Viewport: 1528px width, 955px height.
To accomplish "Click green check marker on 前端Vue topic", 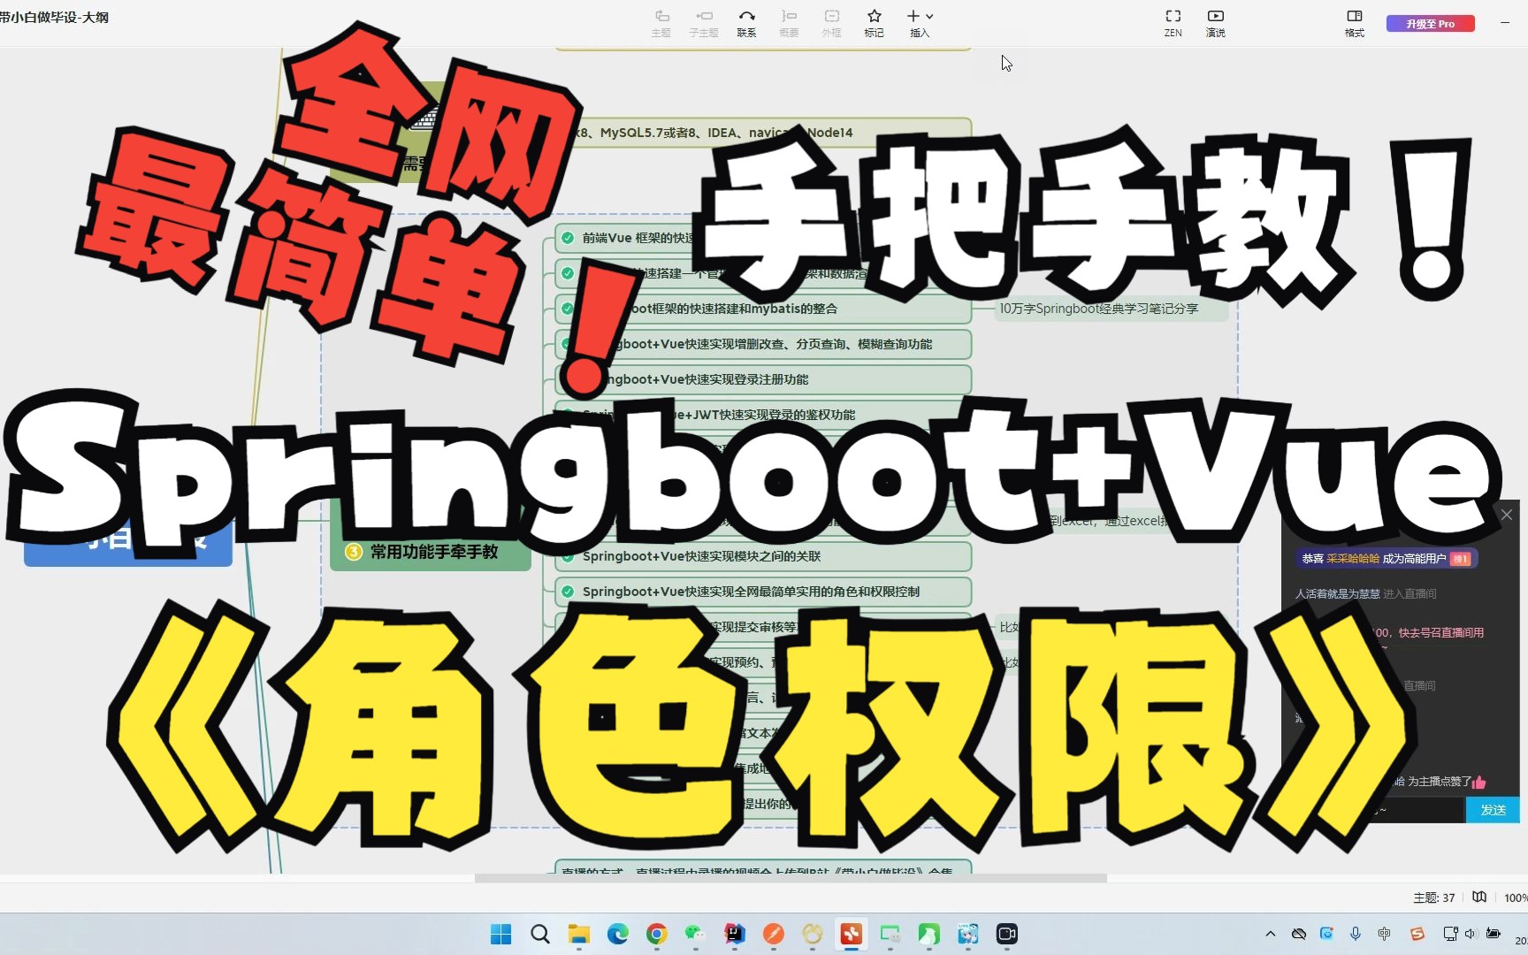I will coord(568,238).
